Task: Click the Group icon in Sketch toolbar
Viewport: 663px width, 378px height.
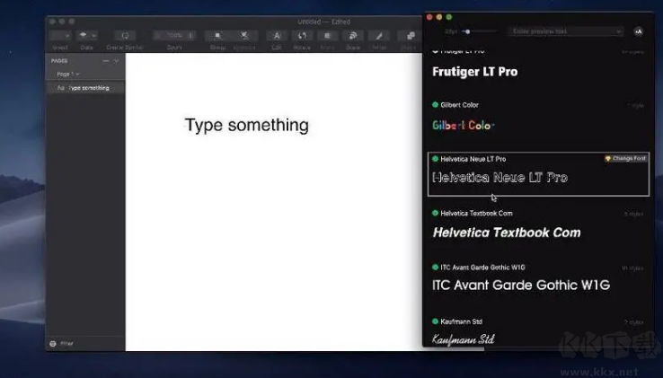Action: click(x=217, y=36)
